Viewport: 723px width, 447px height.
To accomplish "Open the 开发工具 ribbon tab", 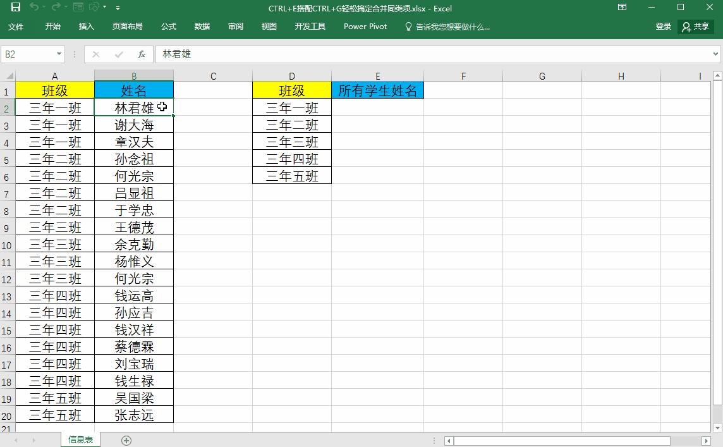I will 310,27.
